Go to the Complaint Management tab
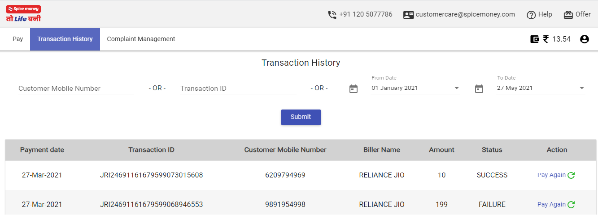Image resolution: width=598 pixels, height=215 pixels. pos(141,39)
